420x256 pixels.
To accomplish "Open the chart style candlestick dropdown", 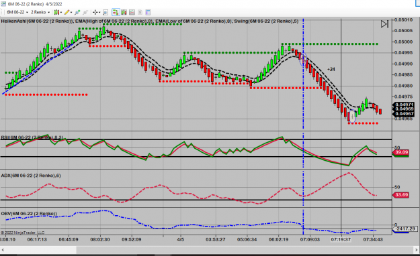I will 58,12.
